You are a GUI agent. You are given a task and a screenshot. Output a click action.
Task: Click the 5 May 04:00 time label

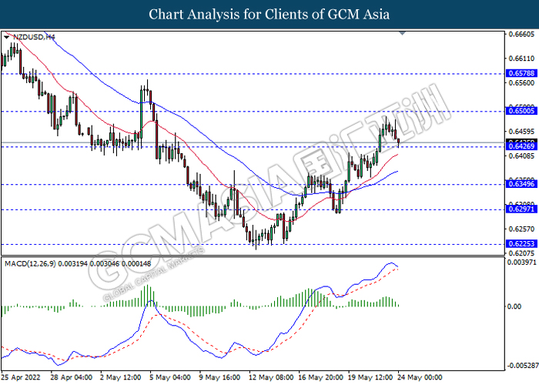170,377
